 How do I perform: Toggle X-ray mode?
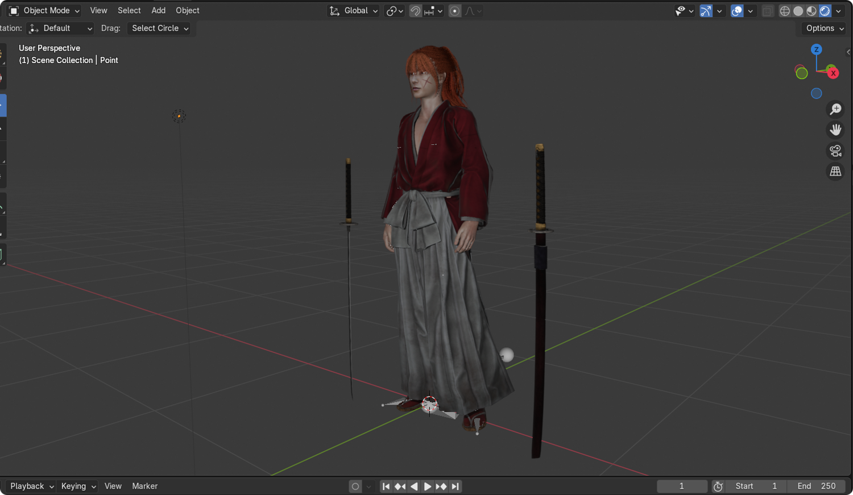click(768, 11)
